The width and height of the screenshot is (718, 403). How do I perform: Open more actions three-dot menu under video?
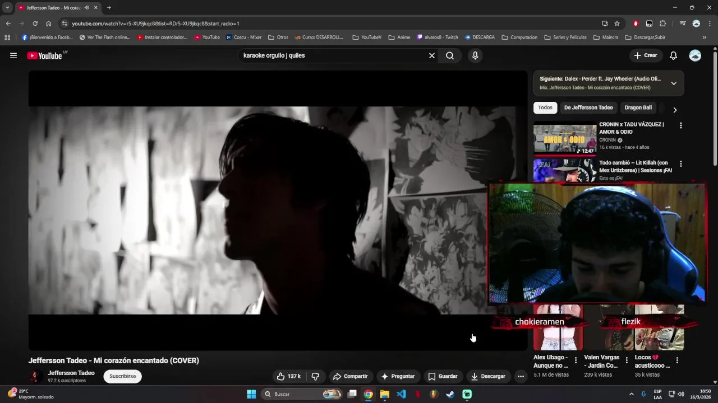point(521,376)
